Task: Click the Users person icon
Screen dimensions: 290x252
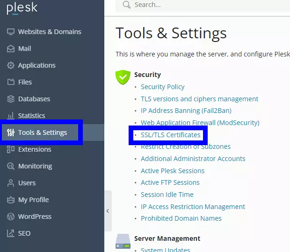Action: click(x=11, y=183)
